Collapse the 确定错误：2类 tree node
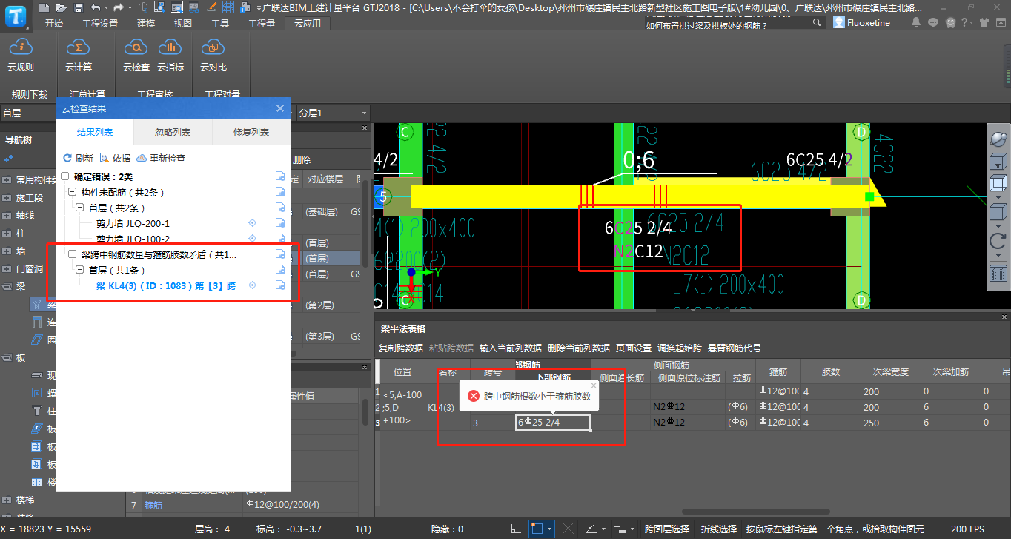1011x539 pixels. 65,176
